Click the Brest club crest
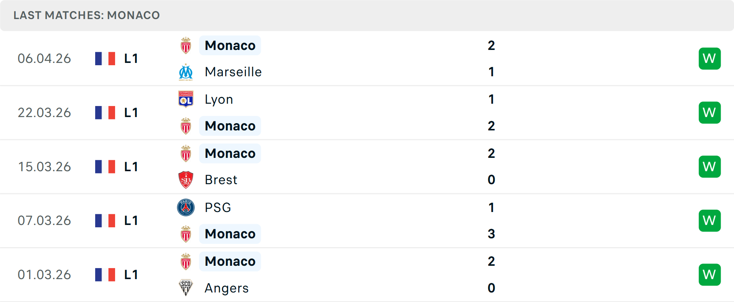734x302 pixels. pyautogui.click(x=186, y=180)
